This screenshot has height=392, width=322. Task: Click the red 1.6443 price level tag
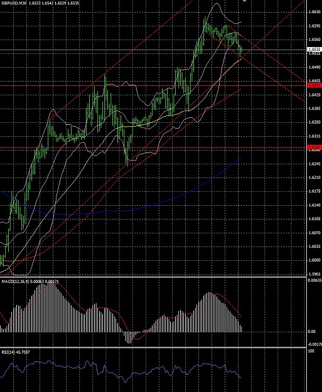tap(314, 85)
